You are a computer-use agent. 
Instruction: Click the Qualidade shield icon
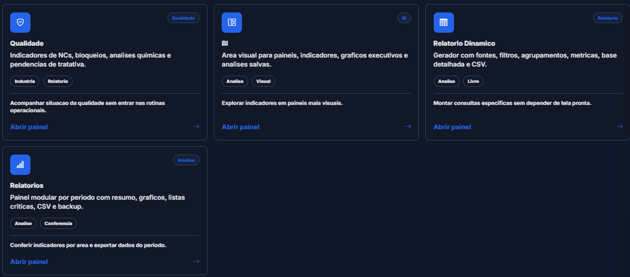pos(20,23)
